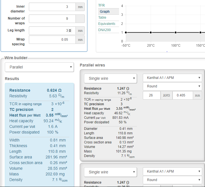The image size is (205, 187).
Task: Click the Cross section area 0.26 mm² value
Action: pyautogui.click(x=59, y=163)
